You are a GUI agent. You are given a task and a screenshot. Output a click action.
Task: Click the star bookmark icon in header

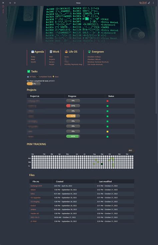pyautogui.click(x=140, y=3)
